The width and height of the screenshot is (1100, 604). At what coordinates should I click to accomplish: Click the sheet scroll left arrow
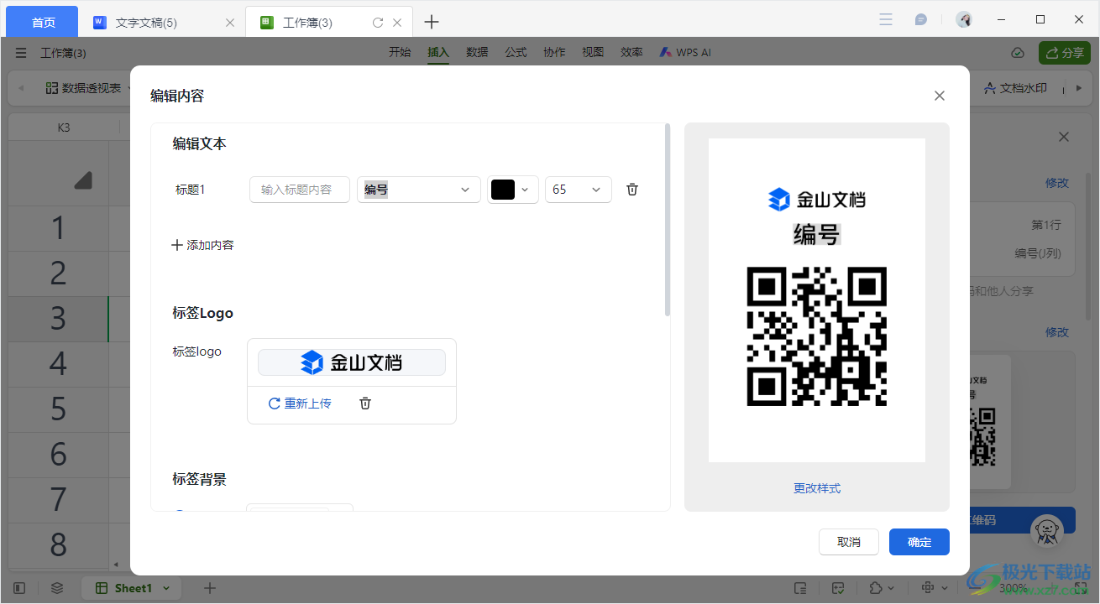(x=116, y=565)
